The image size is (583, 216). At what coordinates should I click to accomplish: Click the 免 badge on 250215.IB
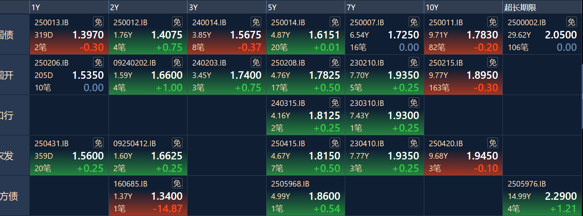(x=493, y=63)
